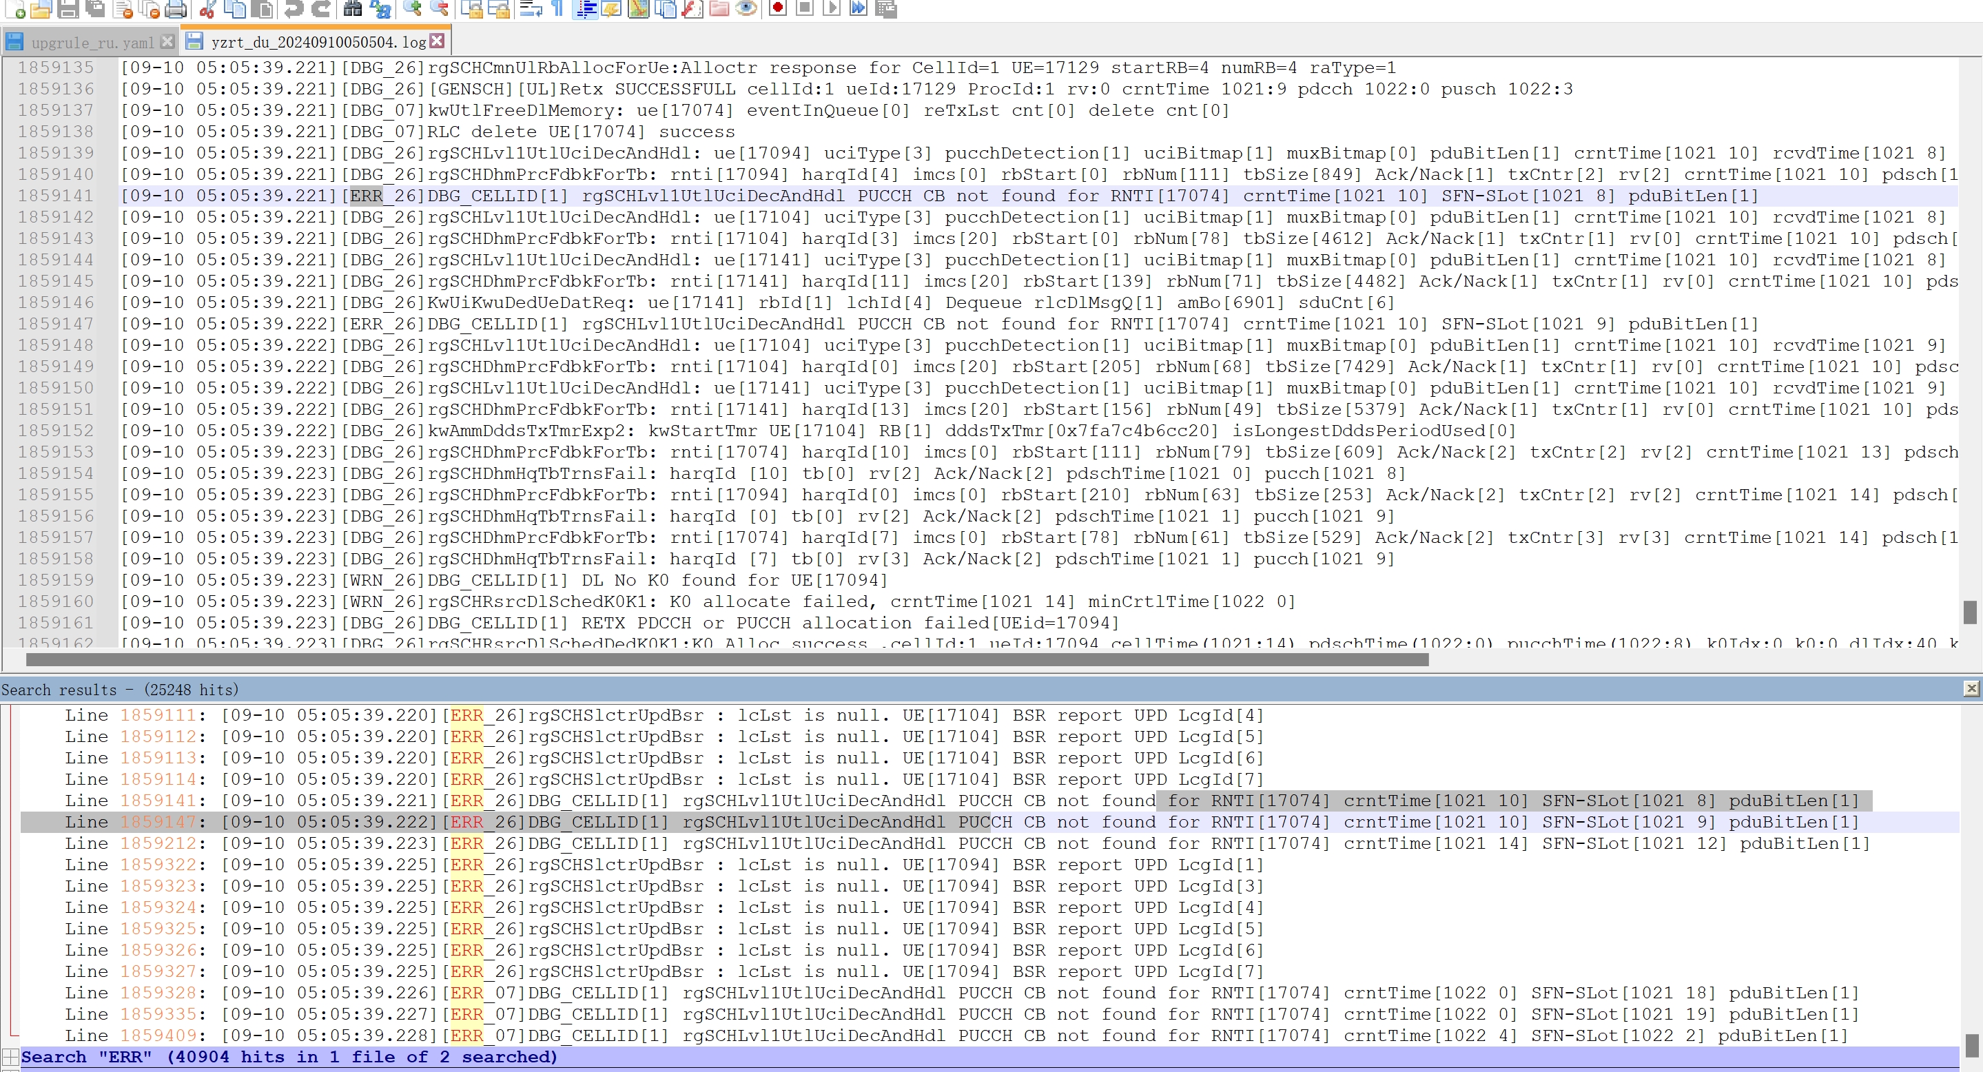1983x1072 pixels.
Task: Toggle Word Wrap in the toolbar
Action: (531, 9)
